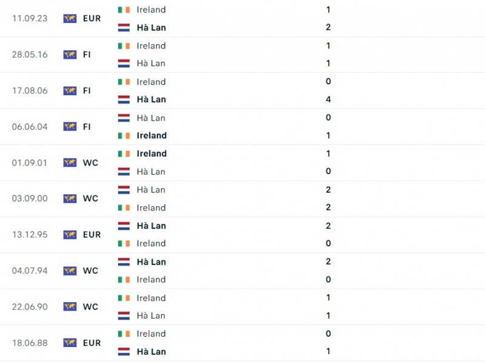Image resolution: width=485 pixels, height=364 pixels.
Task: Click the world map icon beside 18.06.88 EUR
Action: [70, 343]
